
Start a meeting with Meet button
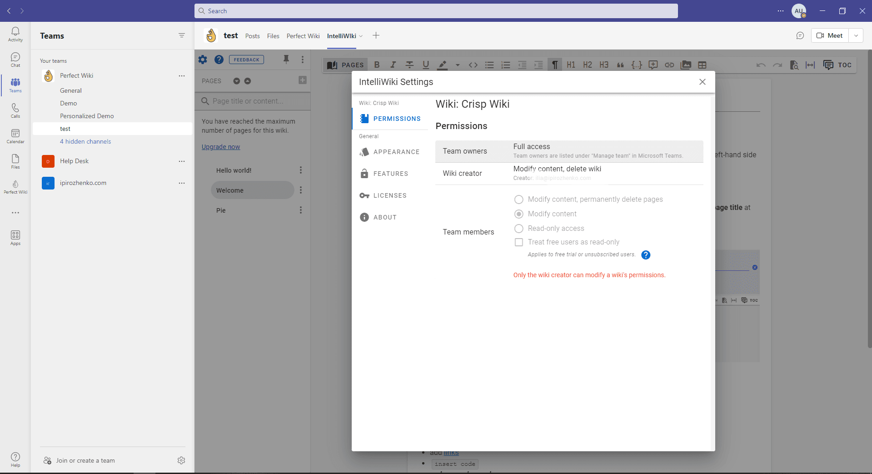click(x=830, y=35)
